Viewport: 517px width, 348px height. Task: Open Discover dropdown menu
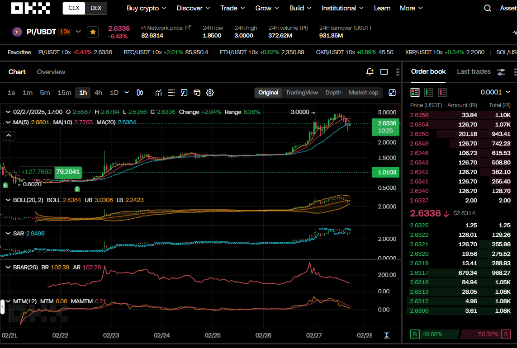(x=193, y=8)
